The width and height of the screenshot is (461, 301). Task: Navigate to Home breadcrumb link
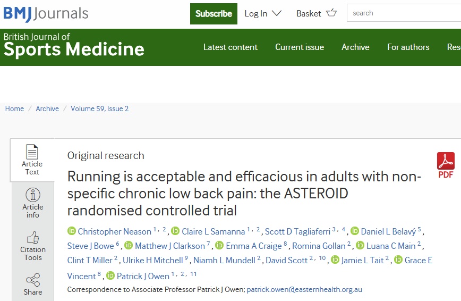pyautogui.click(x=14, y=108)
